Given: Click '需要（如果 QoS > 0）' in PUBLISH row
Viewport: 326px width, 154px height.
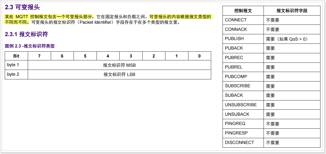Looking at the screenshot, I should [287, 39].
